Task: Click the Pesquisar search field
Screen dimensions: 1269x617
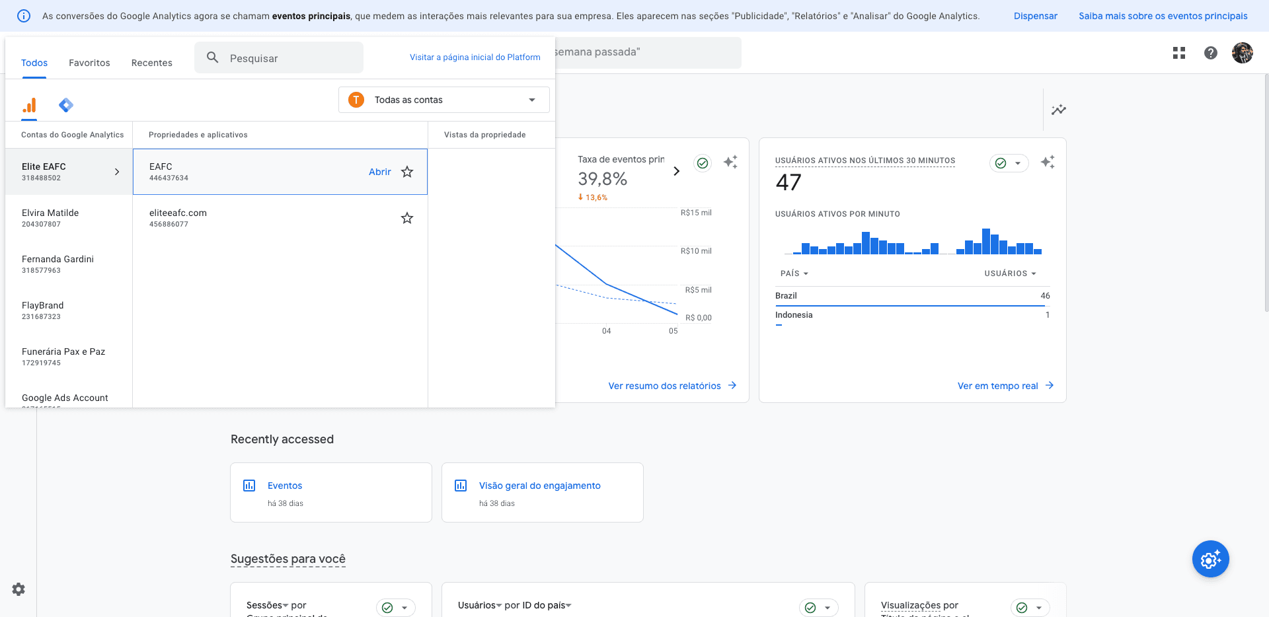Action: pyautogui.click(x=279, y=58)
